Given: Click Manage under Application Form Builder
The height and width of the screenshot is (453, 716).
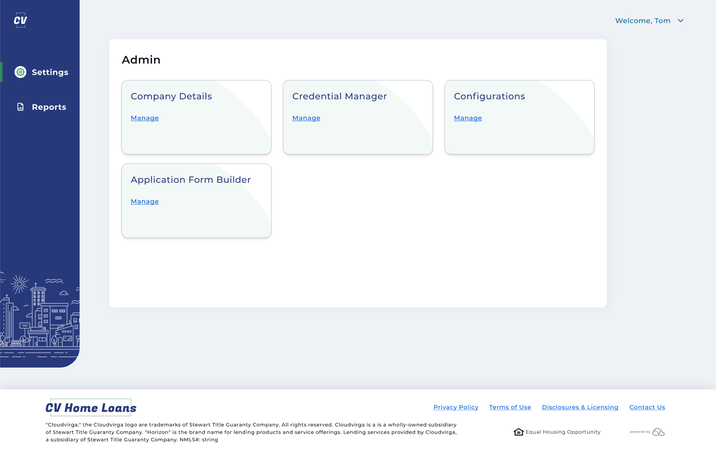Looking at the screenshot, I should click(145, 202).
